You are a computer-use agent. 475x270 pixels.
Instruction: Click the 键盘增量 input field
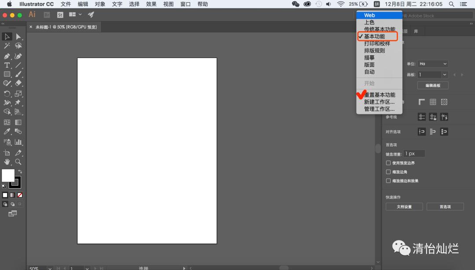414,153
